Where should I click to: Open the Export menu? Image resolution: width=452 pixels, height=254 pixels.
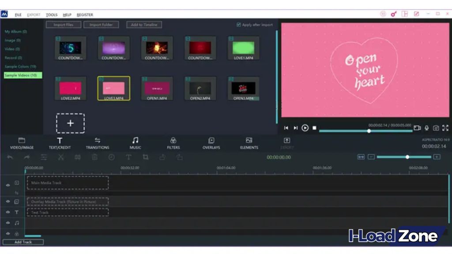coord(34,14)
